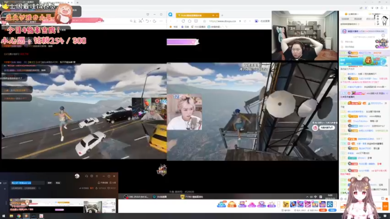Click 取消 button beside stream title

click(x=58, y=183)
